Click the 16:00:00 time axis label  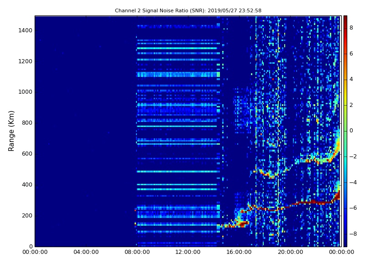click(239, 252)
